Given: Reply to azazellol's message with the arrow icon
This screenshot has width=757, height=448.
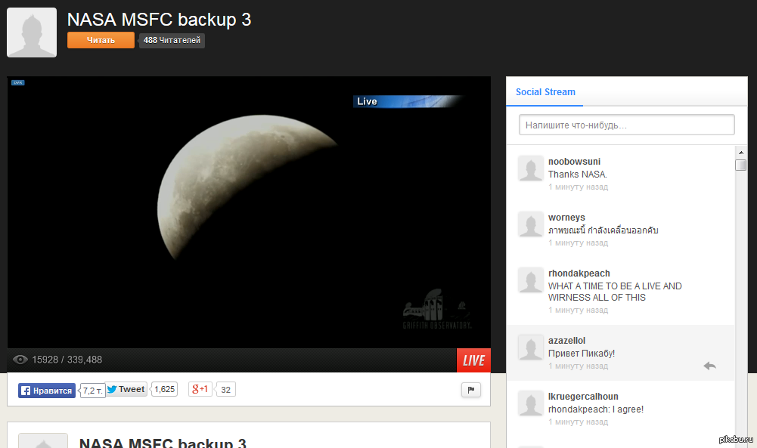Looking at the screenshot, I should tap(709, 366).
